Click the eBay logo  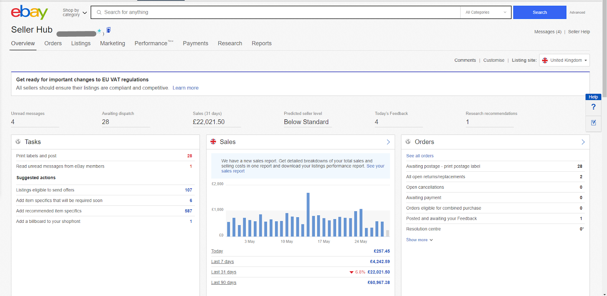29,12
